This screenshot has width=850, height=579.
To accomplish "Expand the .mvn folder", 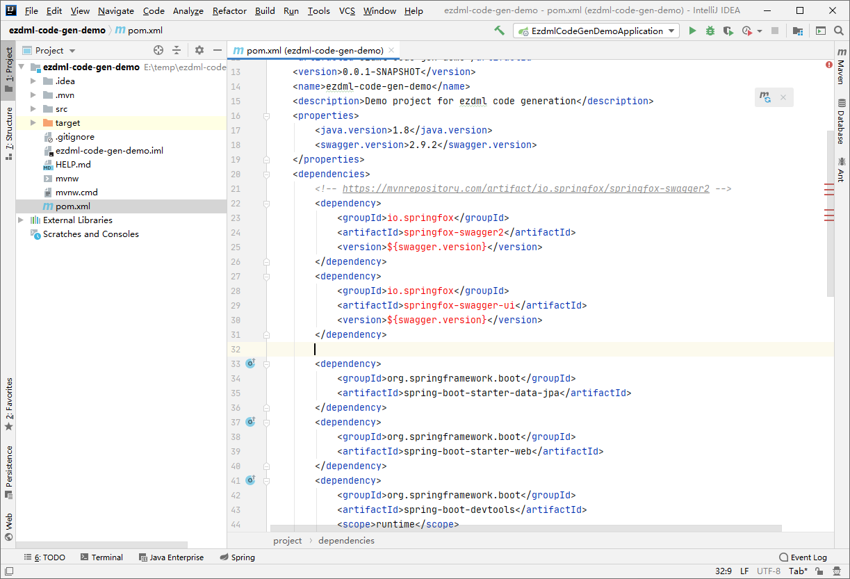I will tap(33, 95).
